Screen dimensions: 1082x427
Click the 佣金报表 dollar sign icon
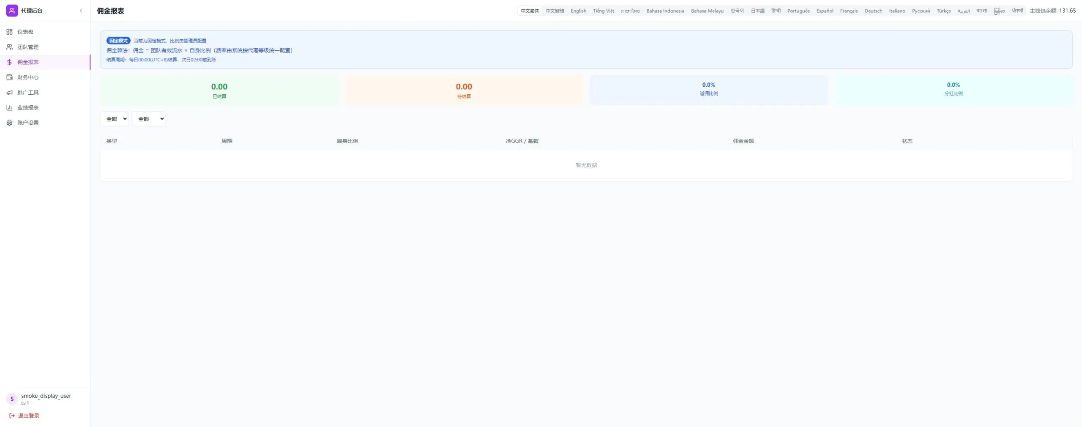9,62
